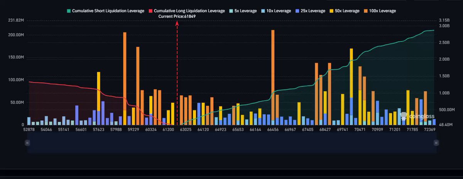Click the x-axis label 54046
The height and width of the screenshot is (179, 463).
click(x=46, y=130)
